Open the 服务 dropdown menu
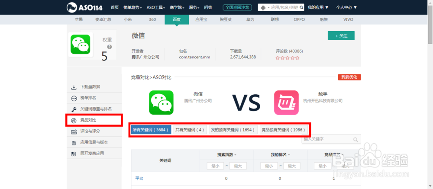 pos(194,7)
